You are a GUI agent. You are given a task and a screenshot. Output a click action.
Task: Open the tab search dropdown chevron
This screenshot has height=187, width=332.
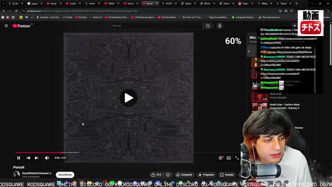coord(3,4)
